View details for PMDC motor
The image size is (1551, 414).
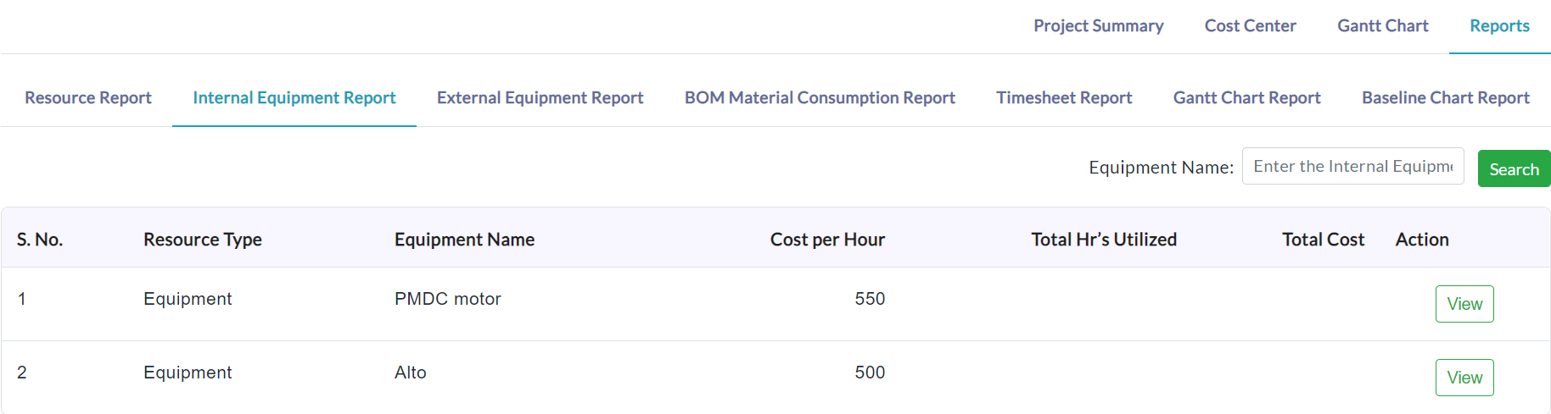(1464, 304)
